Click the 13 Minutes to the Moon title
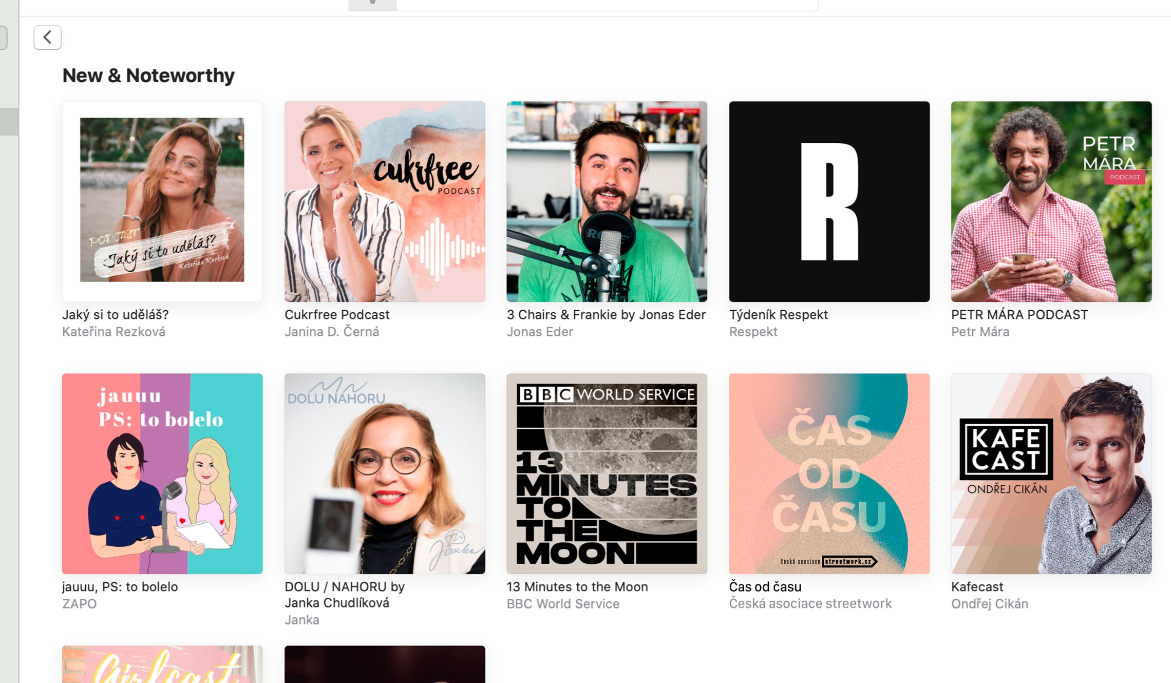Image resolution: width=1171 pixels, height=683 pixels. point(577,586)
